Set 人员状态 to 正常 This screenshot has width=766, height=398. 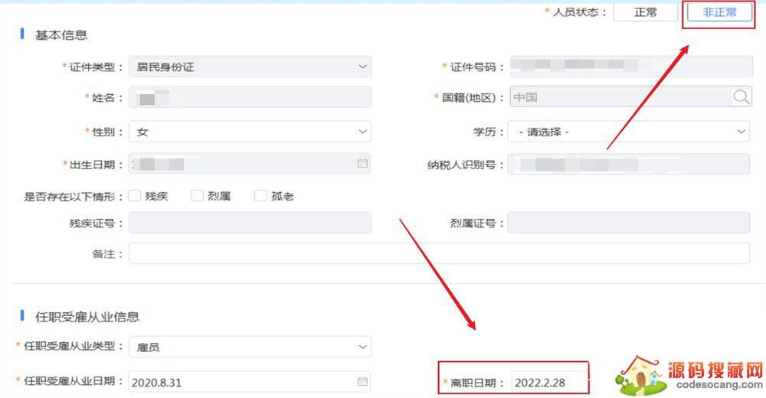pos(645,13)
